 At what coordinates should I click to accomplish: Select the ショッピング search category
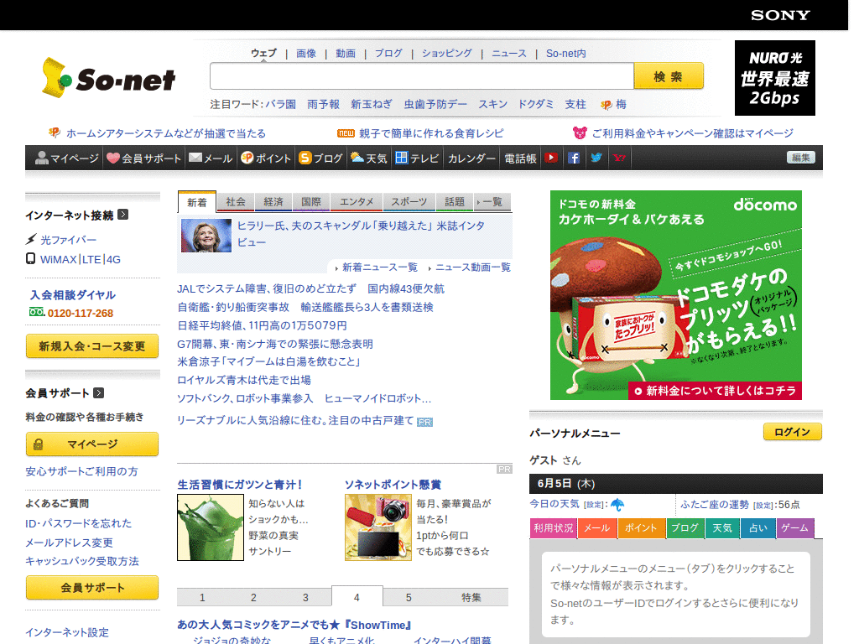coord(446,53)
